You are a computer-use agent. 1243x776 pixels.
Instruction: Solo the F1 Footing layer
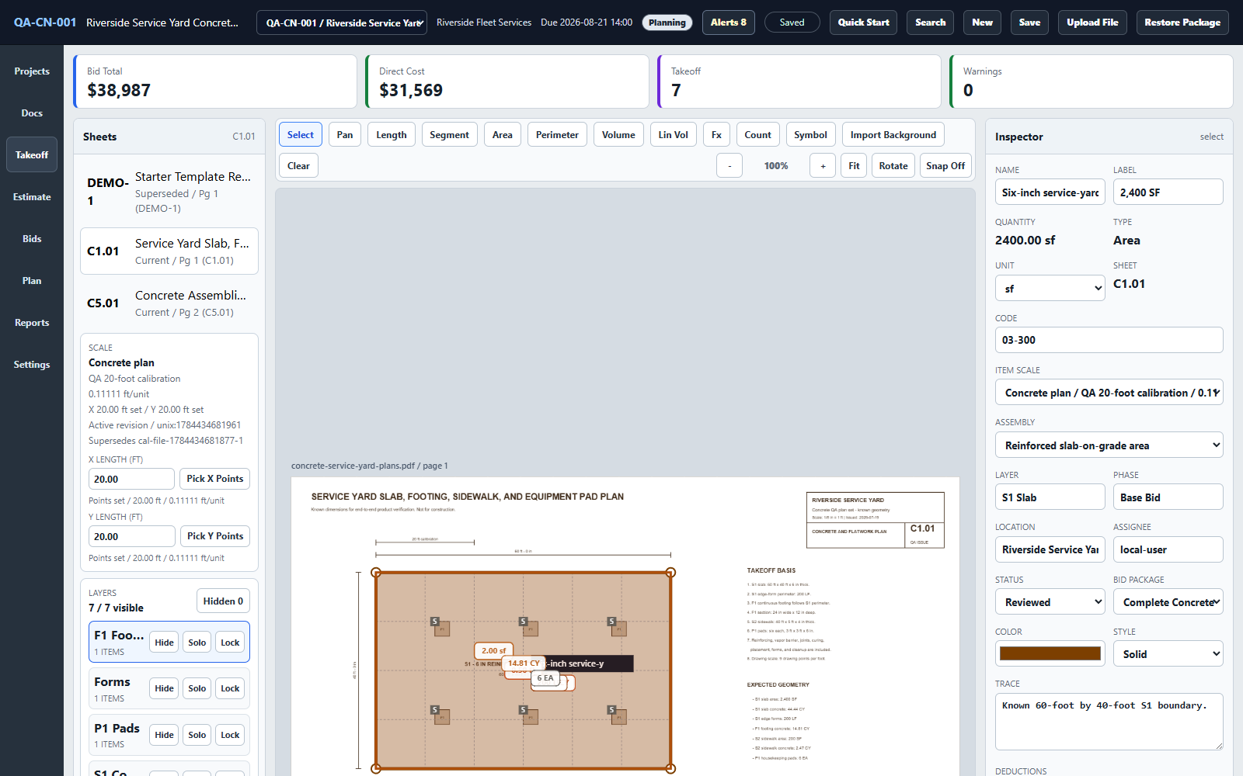pos(197,643)
